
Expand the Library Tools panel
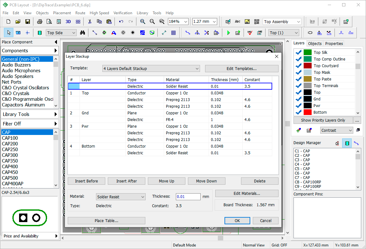click(x=30, y=114)
